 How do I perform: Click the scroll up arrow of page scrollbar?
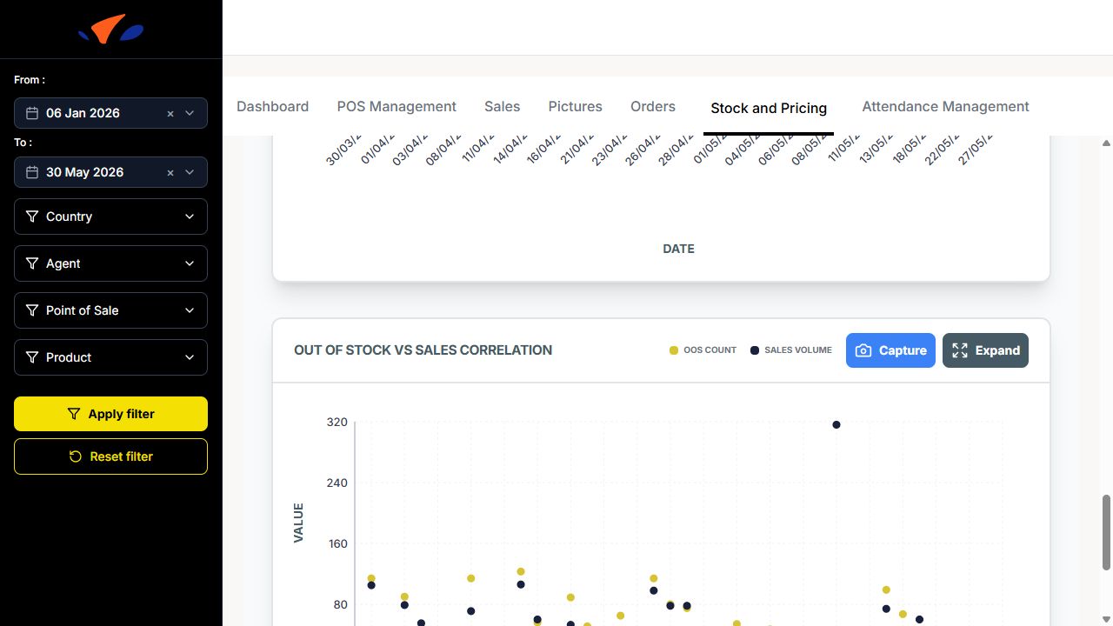(x=1106, y=143)
